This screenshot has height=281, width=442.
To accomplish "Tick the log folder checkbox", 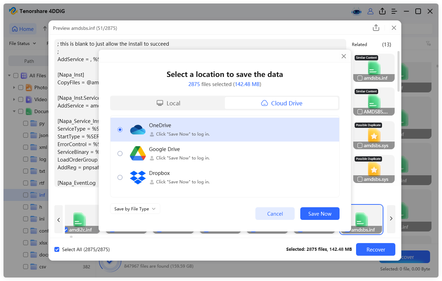I will [x=26, y=159].
